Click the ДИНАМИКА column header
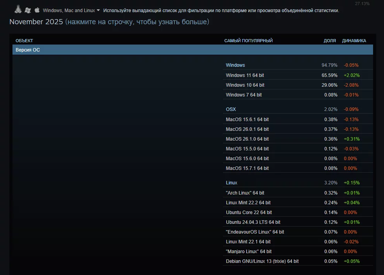 click(354, 41)
